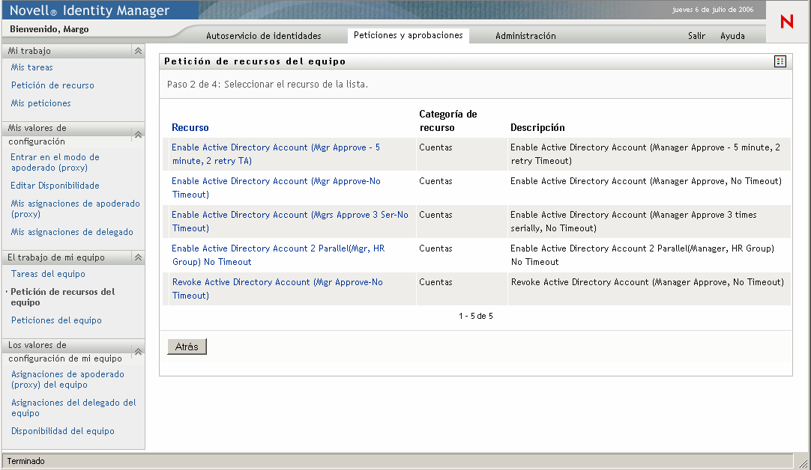Click the date jueves 6 de julio de 2006
The image size is (811, 470).
coord(713,9)
